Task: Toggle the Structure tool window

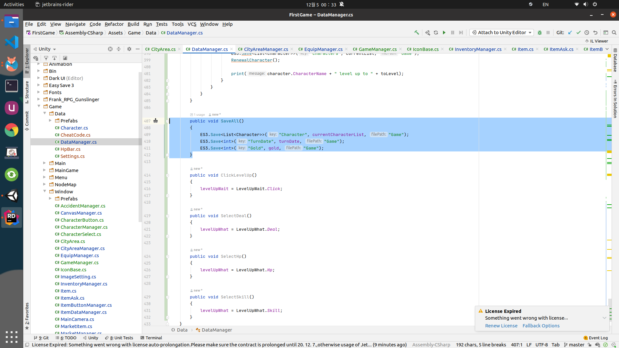Action: pos(27,92)
